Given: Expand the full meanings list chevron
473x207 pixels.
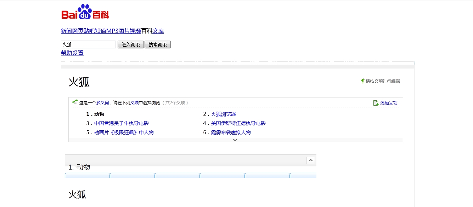Looking at the screenshot, I should (235, 140).
